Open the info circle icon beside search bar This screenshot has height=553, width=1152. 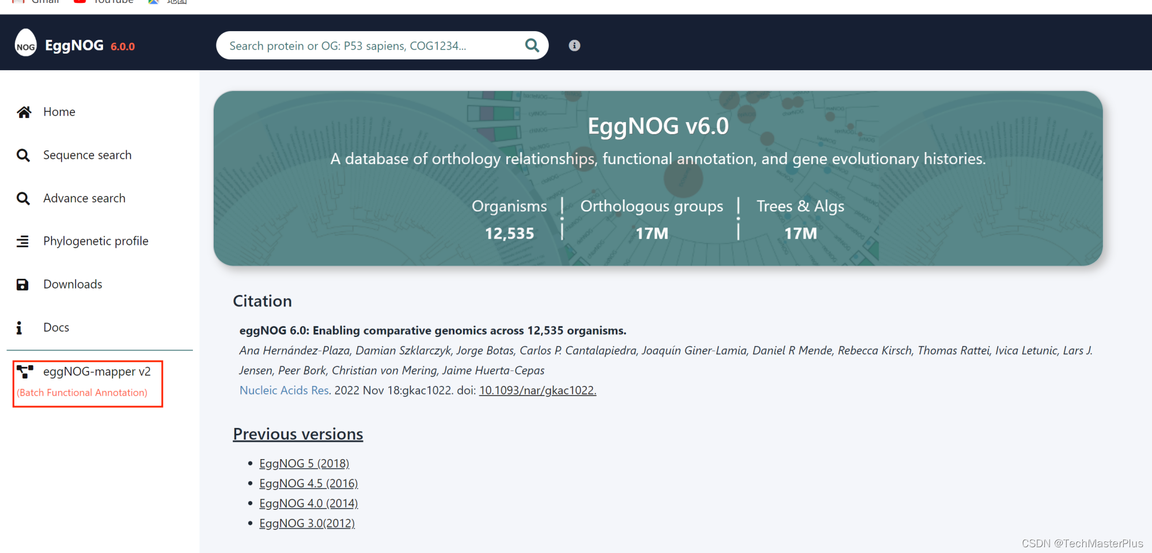click(574, 46)
